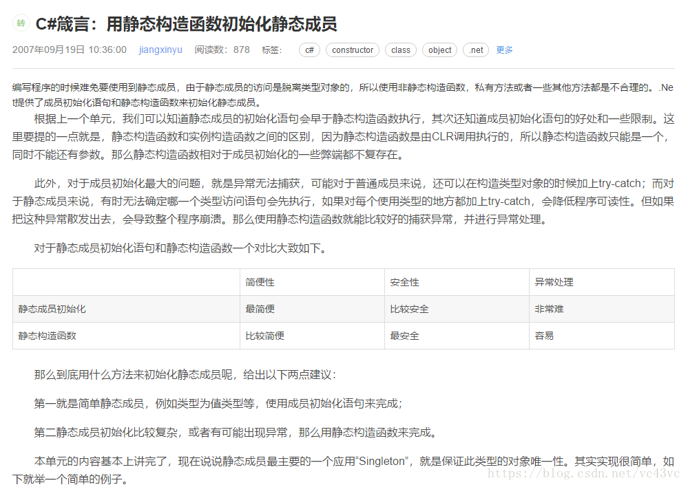688x487 pixels.
Task: Expand more tags via 更多 link
Action: pyautogui.click(x=504, y=50)
